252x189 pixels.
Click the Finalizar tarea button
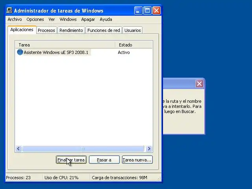71,160
